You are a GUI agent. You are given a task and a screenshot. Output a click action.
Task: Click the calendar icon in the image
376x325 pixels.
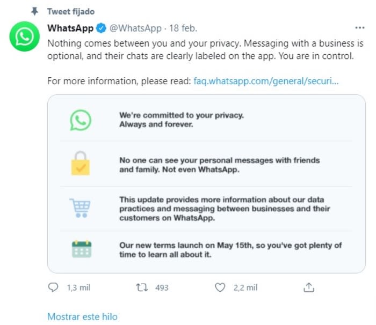pos(81,249)
